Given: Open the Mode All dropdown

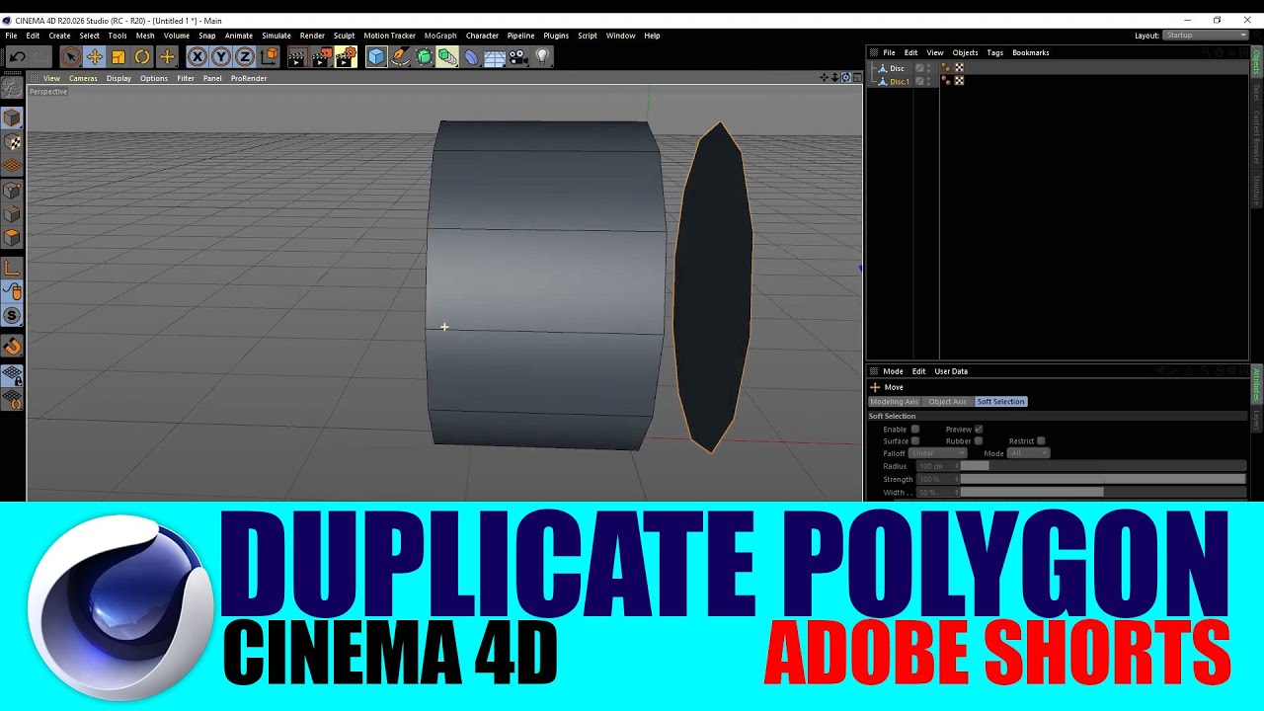Looking at the screenshot, I should (1029, 453).
